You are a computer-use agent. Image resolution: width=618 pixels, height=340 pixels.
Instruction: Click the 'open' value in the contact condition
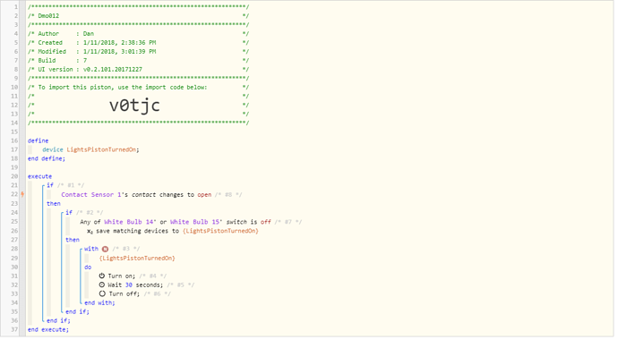pyautogui.click(x=204, y=195)
